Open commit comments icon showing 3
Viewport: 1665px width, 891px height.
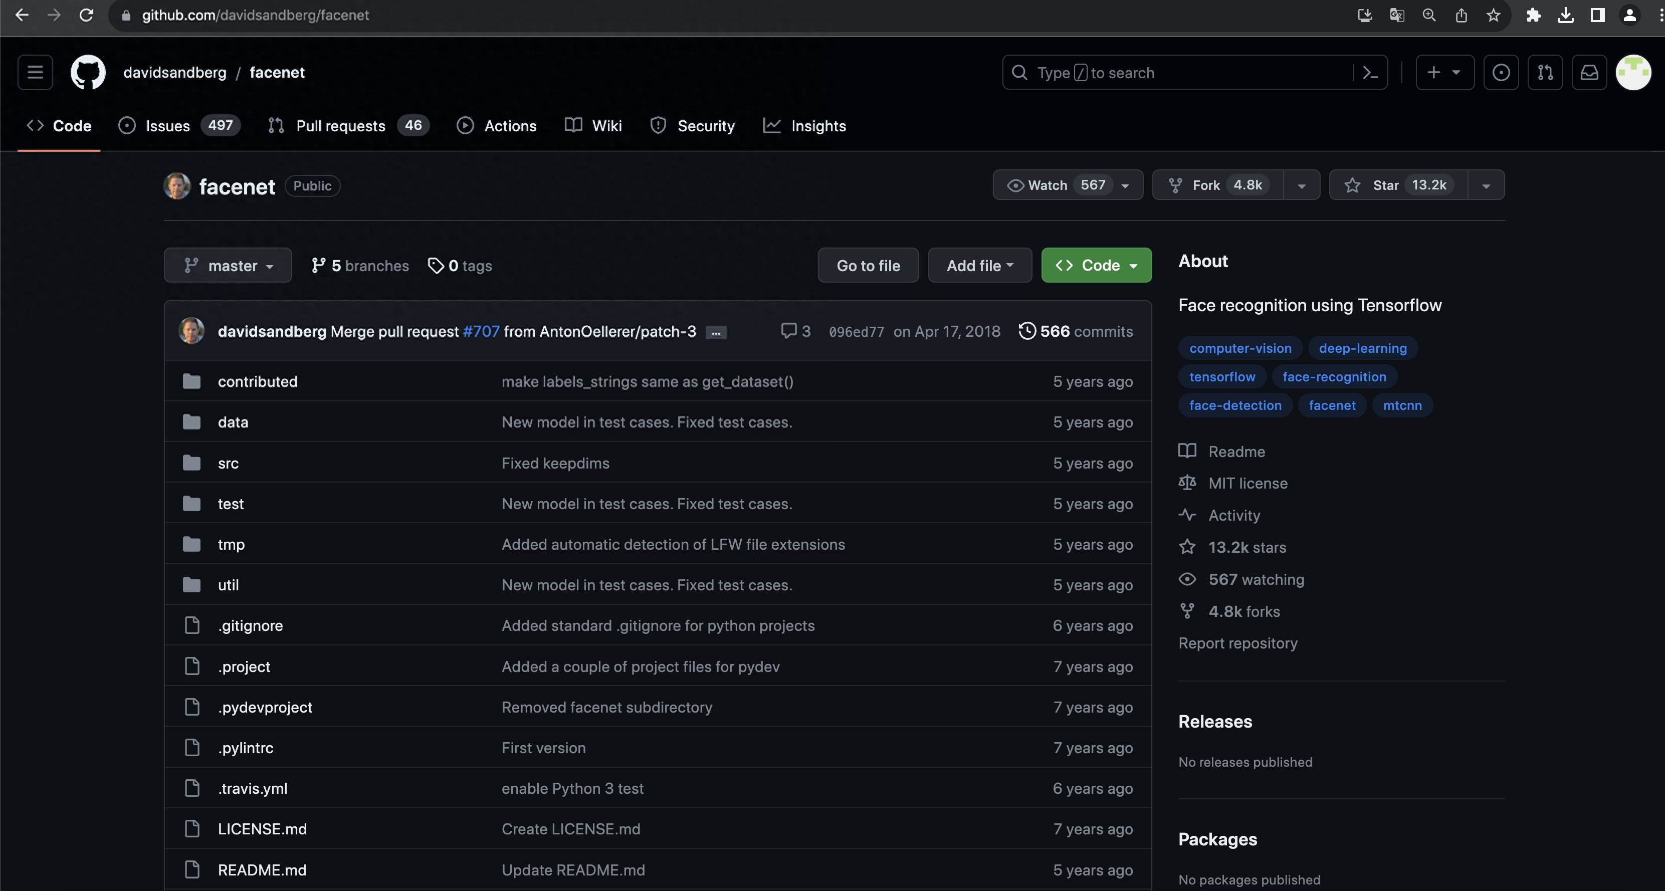pos(795,331)
